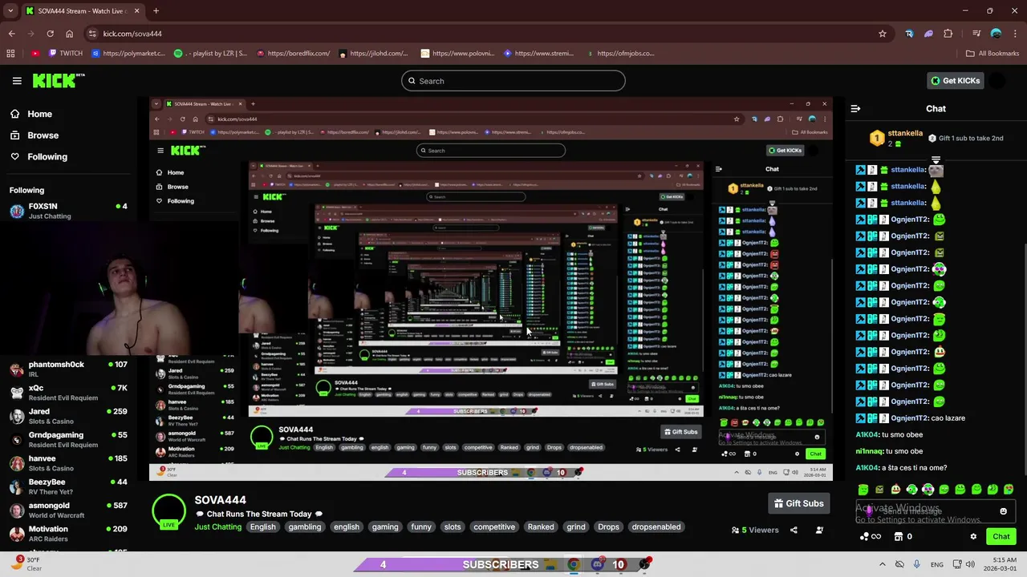The width and height of the screenshot is (1027, 577).
Task: Open the Kick hamburger menu
Action: click(17, 81)
